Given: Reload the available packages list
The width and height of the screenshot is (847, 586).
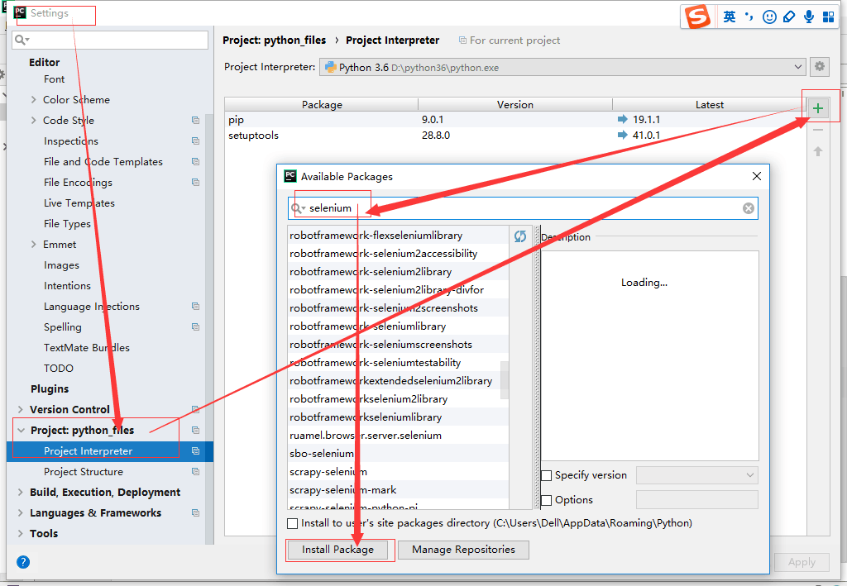Looking at the screenshot, I should click(520, 236).
